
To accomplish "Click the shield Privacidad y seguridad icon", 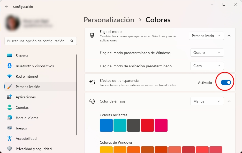I will pyautogui.click(x=10, y=149).
